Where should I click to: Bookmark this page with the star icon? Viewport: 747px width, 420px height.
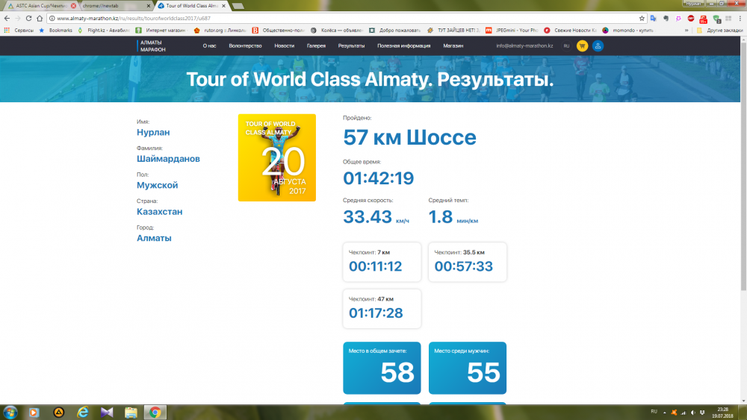point(642,18)
